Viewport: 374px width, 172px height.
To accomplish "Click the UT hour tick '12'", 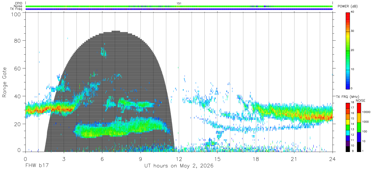I will (x=179, y=159).
